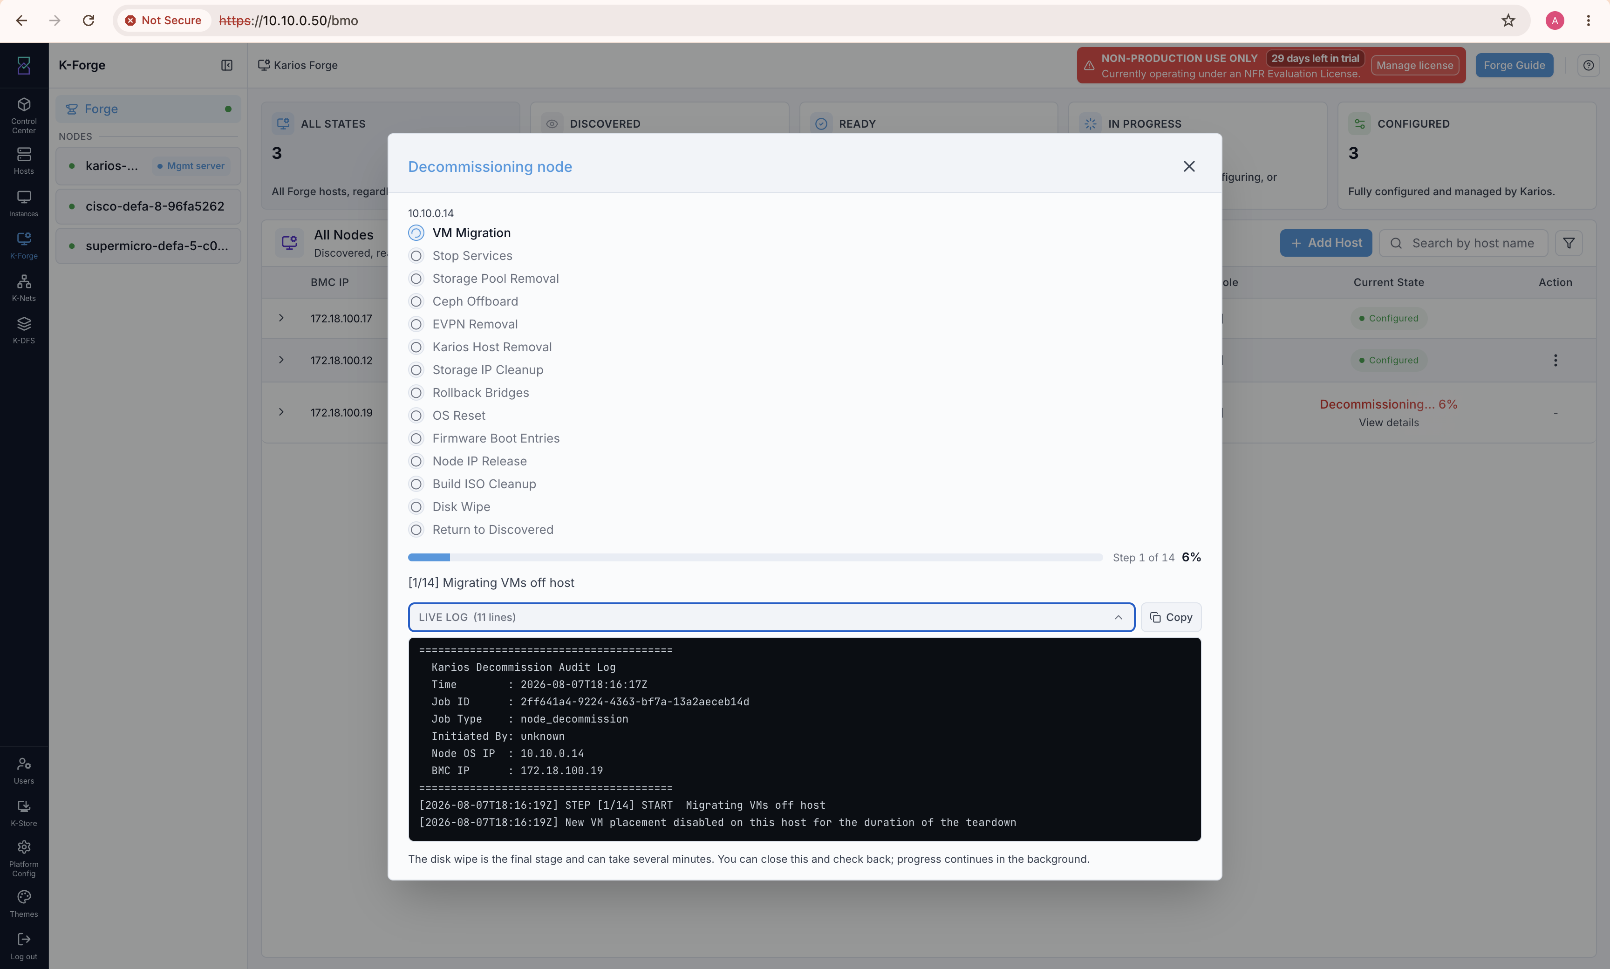
Task: Collapse the K-Forge side panel
Action: coord(226,65)
